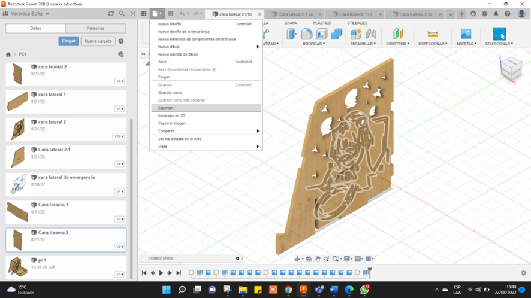Expand the SELECCIONAR dropdown

pos(499,44)
